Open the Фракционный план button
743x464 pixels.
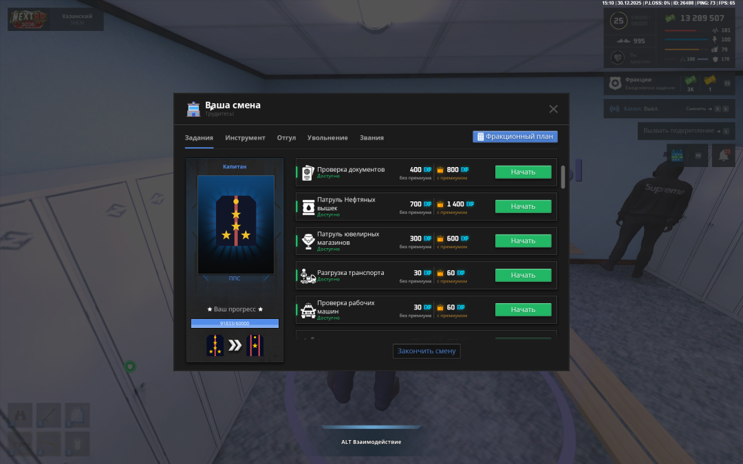(x=515, y=137)
